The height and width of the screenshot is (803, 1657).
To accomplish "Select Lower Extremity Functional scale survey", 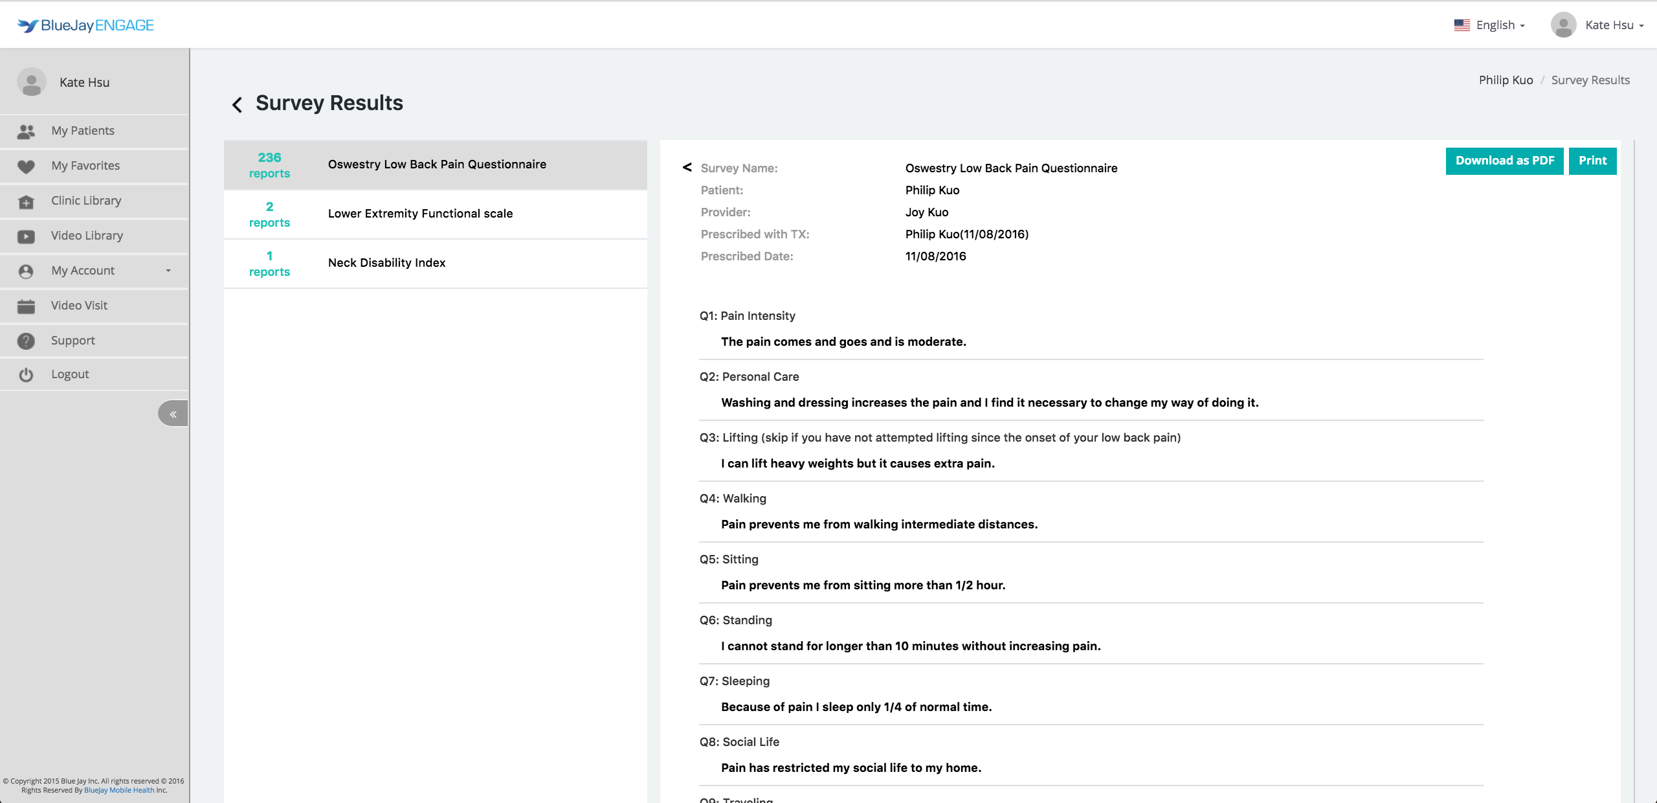I will pos(420,214).
